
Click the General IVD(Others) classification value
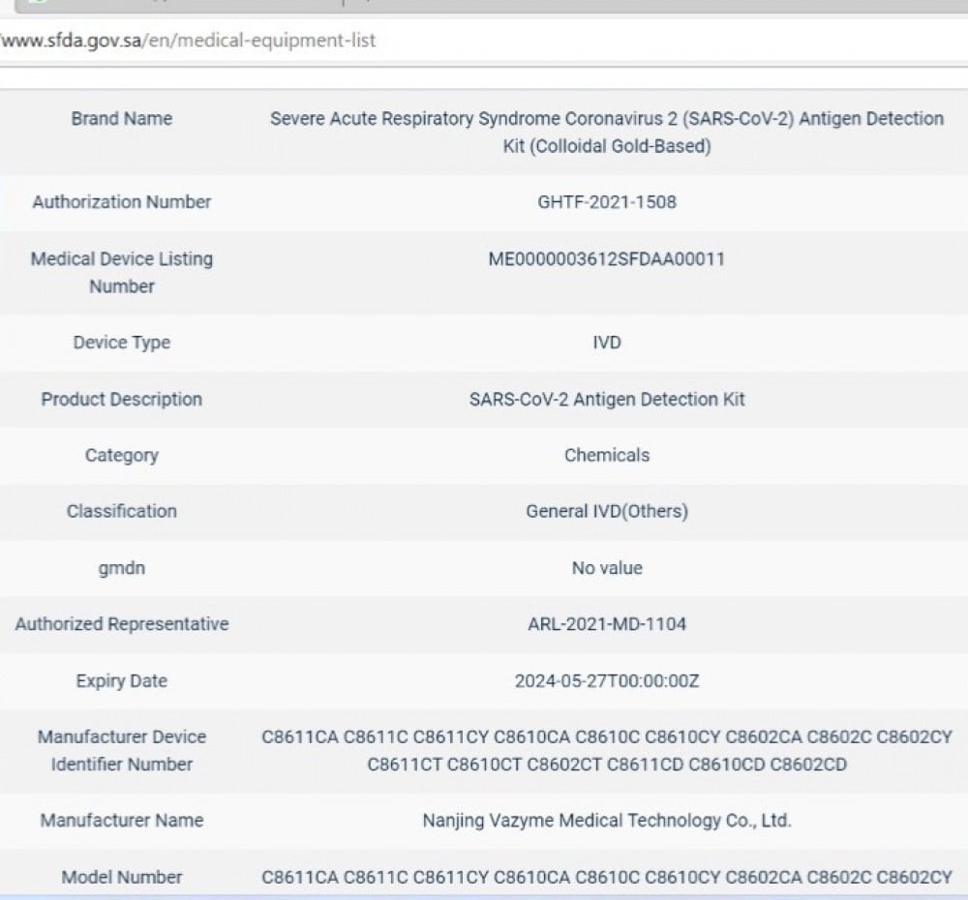tap(606, 511)
